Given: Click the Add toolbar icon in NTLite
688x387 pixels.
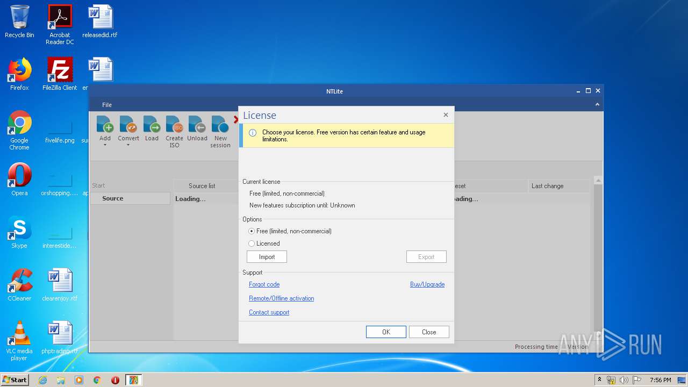Looking at the screenshot, I should point(105,125).
